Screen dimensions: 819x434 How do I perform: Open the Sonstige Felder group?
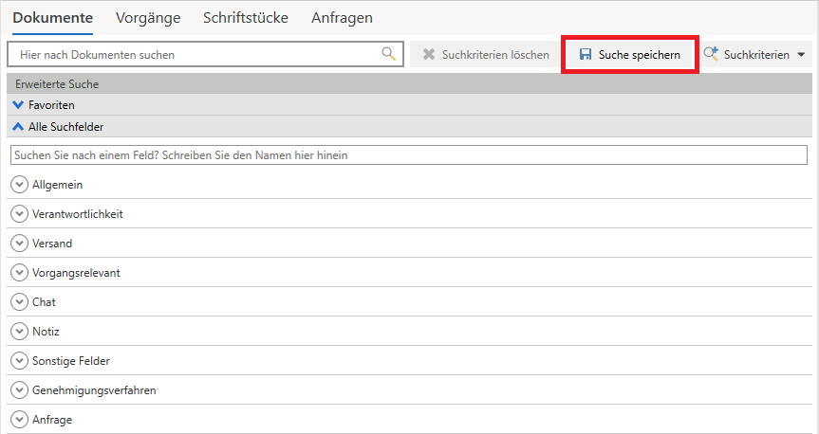tap(19, 360)
